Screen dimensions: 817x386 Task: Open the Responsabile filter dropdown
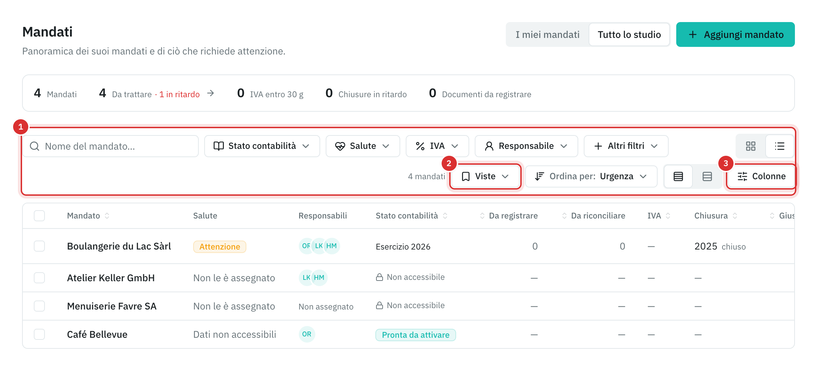pos(526,146)
